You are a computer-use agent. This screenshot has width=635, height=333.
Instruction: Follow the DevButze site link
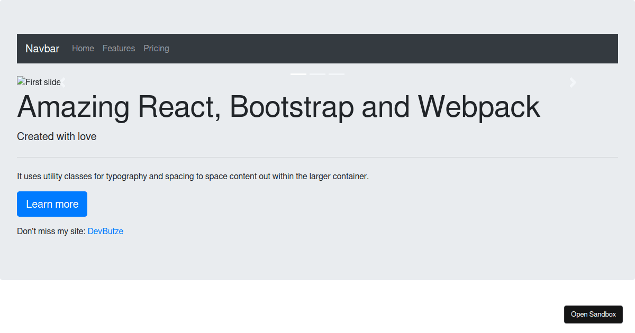(x=105, y=231)
